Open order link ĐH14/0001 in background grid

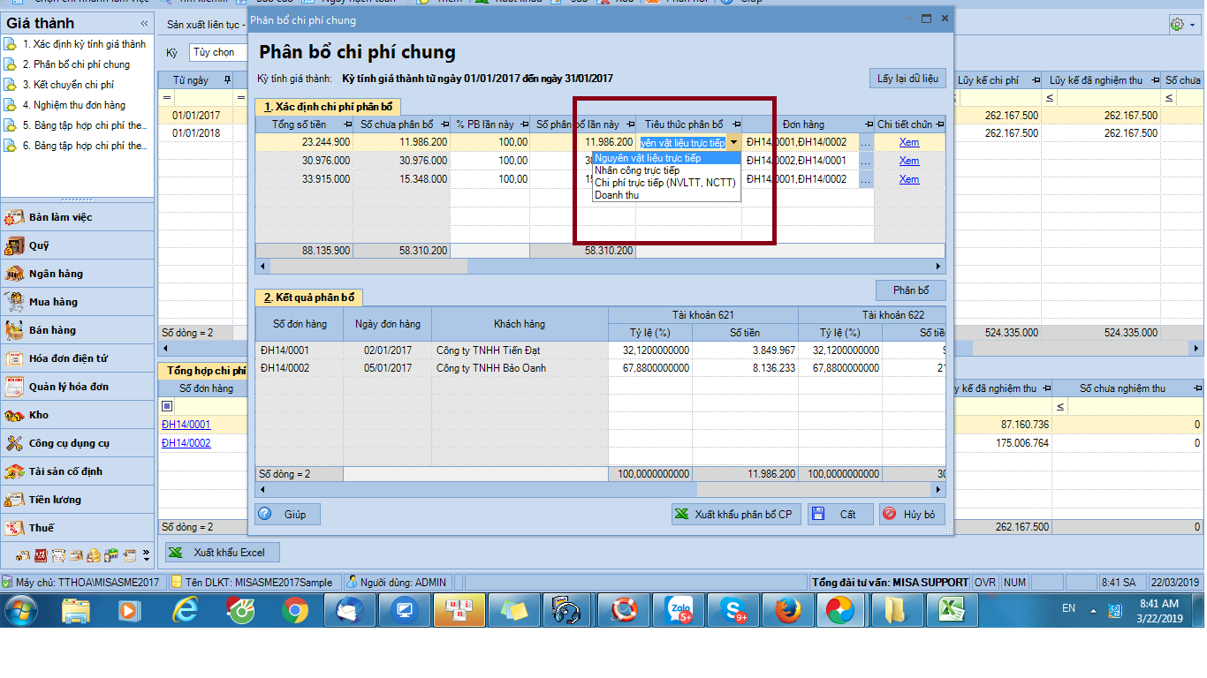186,425
